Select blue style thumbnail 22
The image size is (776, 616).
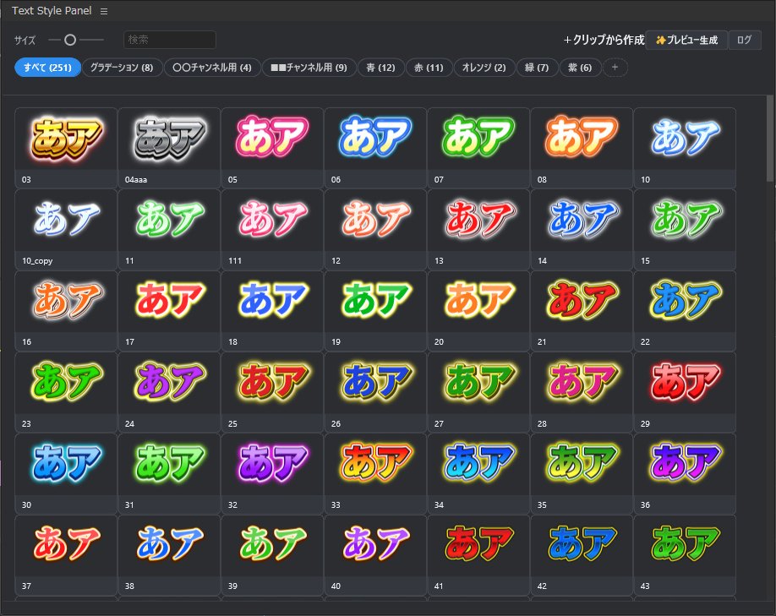[685, 311]
